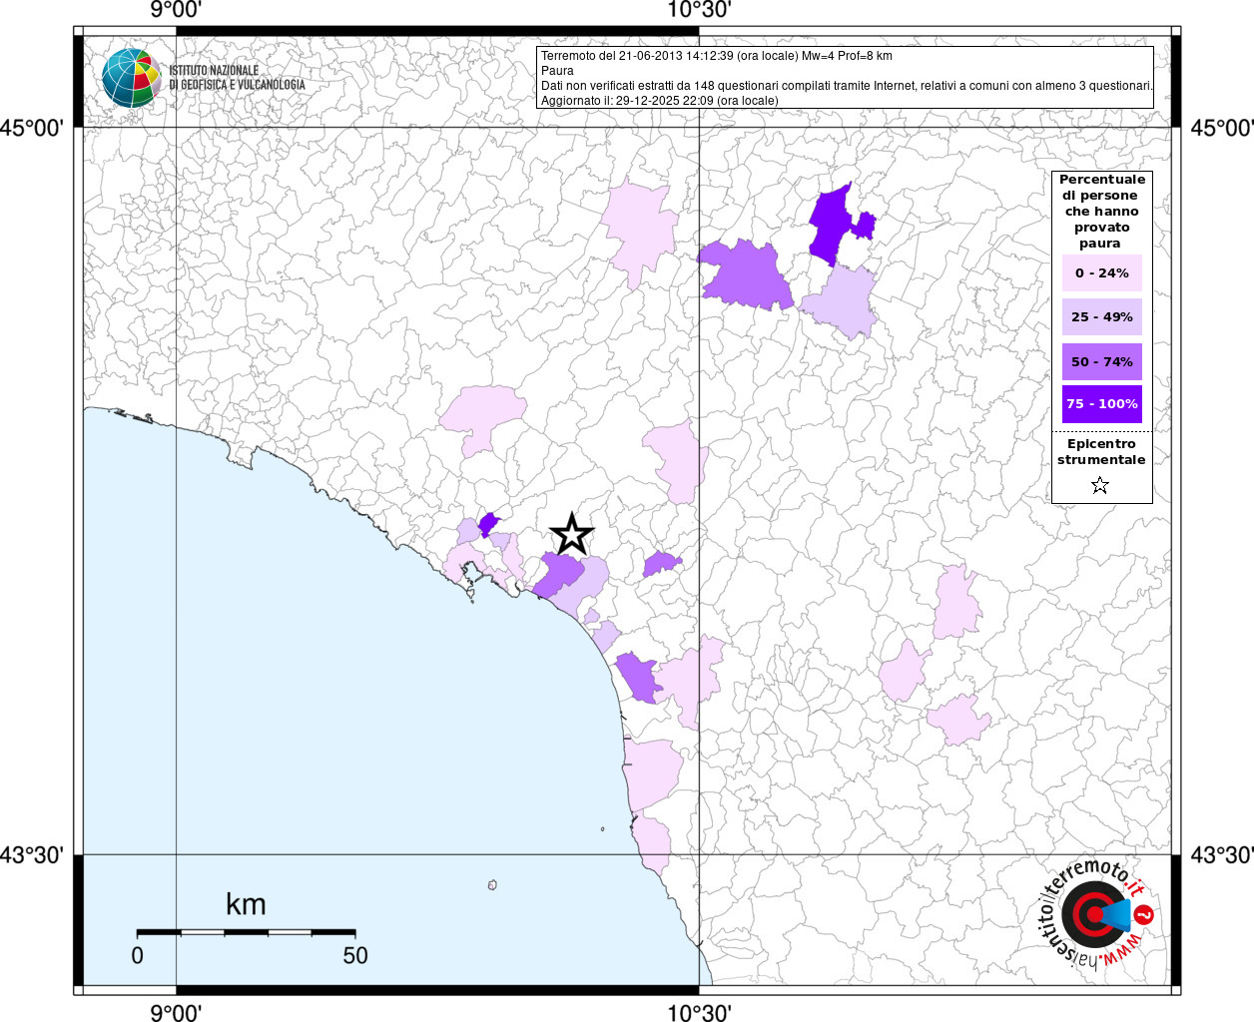Click the epicenter star on the map
The width and height of the screenshot is (1254, 1022).
[x=571, y=535]
